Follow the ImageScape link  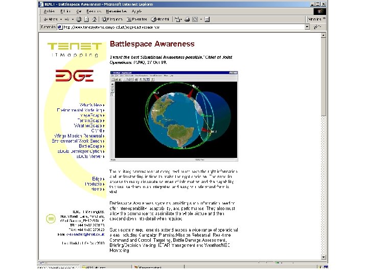point(92,115)
